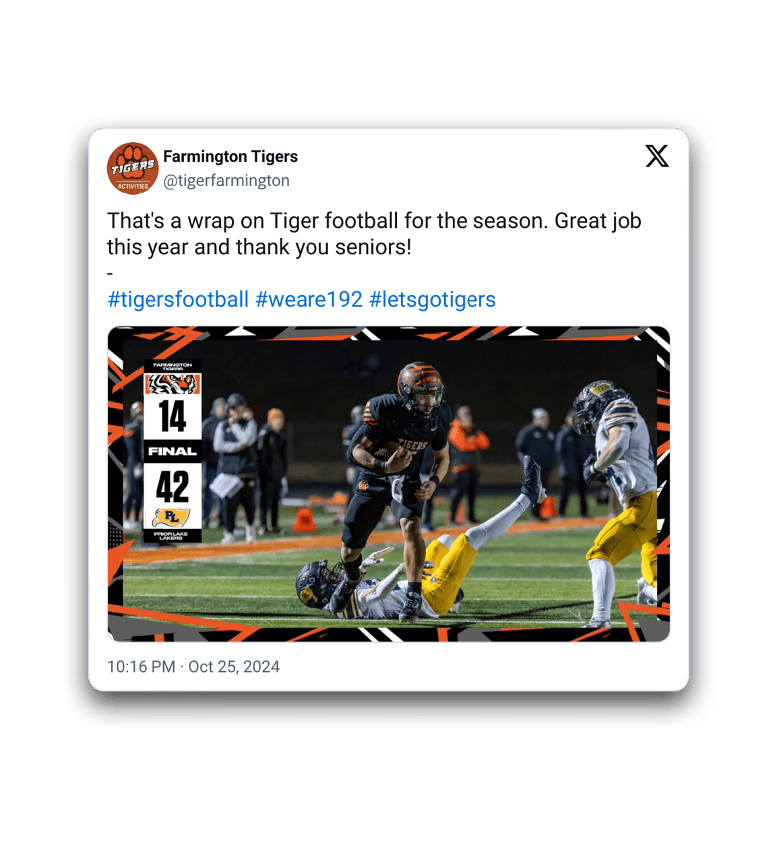Screen dimensions: 777x868
Task: Select the Prior Lake score of 42
Action: [173, 487]
